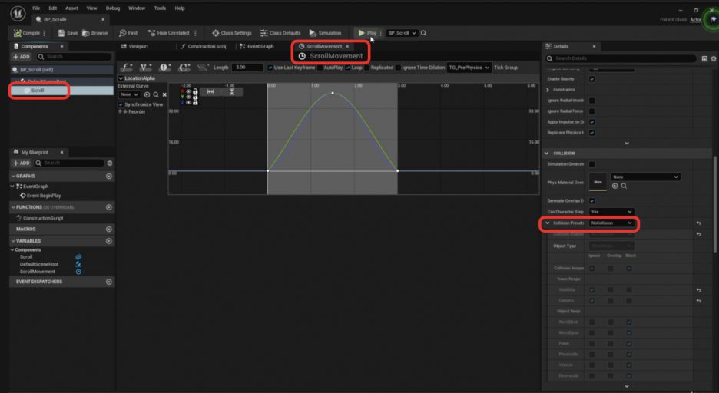This screenshot has width=719, height=393.
Task: Open the Asset menu
Action: [71, 8]
